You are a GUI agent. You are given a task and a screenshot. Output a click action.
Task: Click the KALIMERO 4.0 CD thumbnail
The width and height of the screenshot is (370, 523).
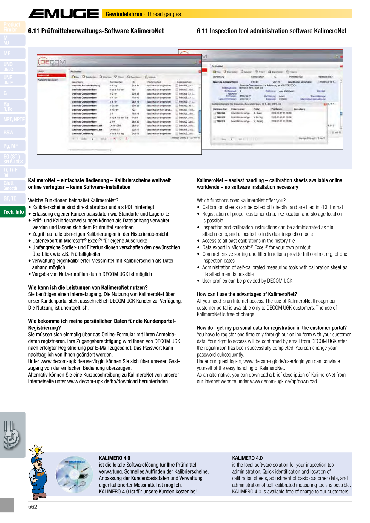[x=74, y=474]
